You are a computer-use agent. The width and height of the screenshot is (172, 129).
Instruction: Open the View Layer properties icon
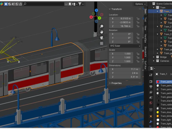tap(151, 92)
